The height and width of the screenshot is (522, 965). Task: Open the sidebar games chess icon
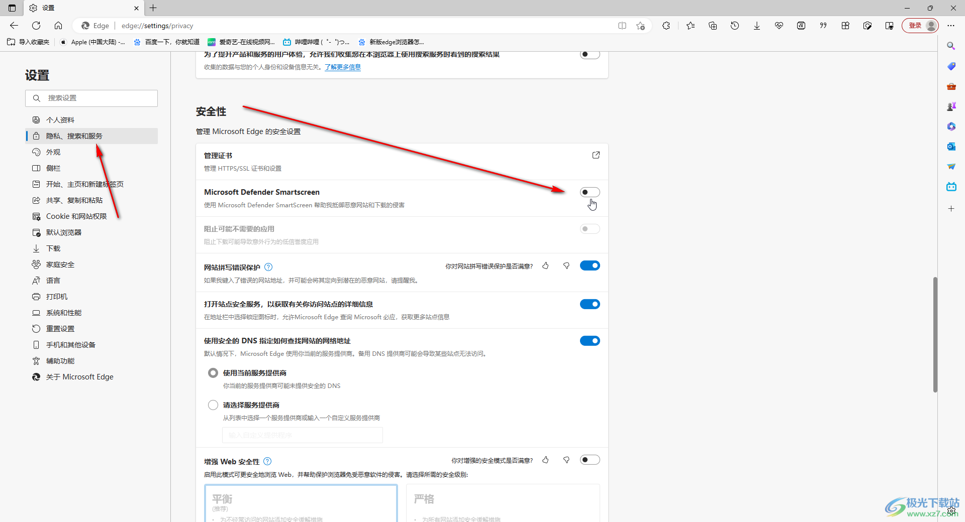pos(951,106)
